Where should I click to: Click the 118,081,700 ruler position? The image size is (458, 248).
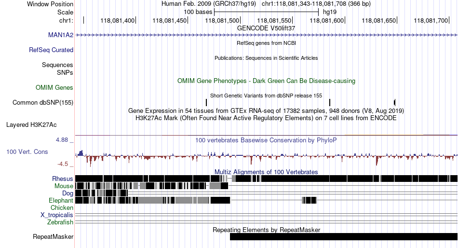(x=431, y=20)
